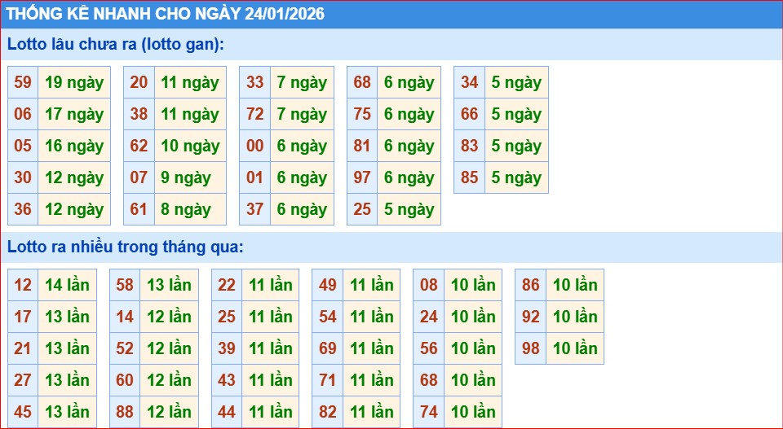Select lotto number 58 in frequent table

(125, 285)
